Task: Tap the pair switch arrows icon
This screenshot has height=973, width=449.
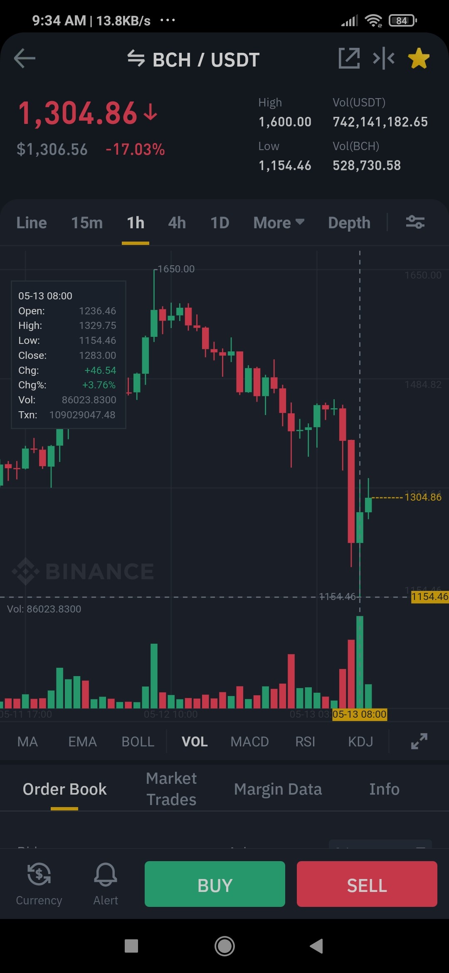Action: click(x=136, y=58)
